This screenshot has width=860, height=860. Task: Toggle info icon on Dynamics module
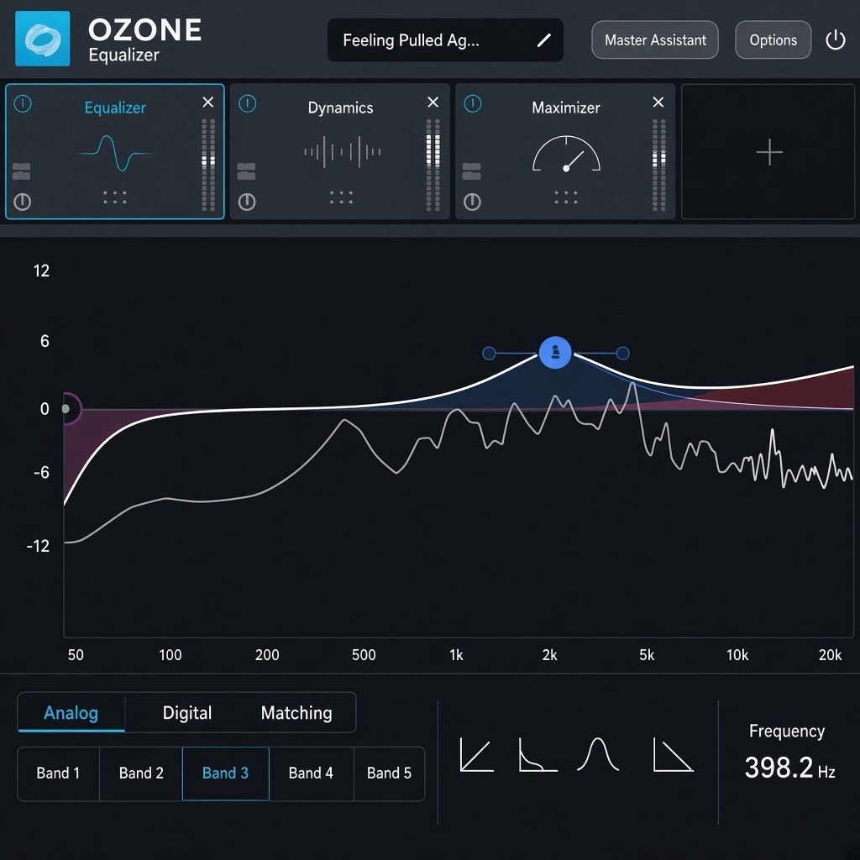[248, 103]
